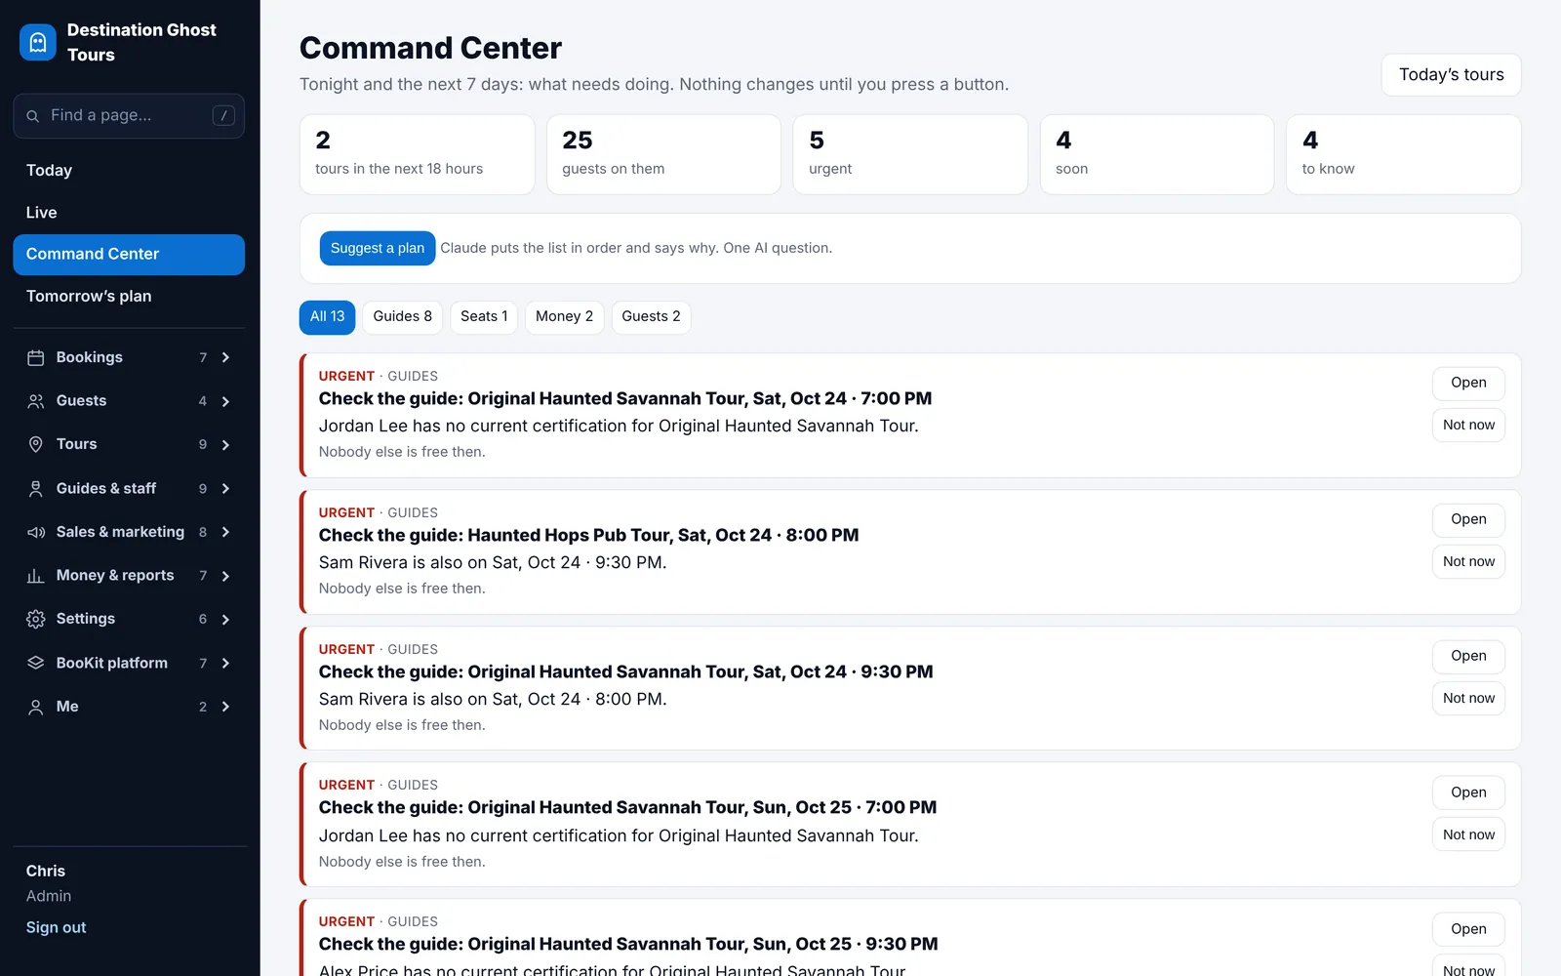Expand the Money & reports chevron
1561x976 pixels.
[225, 576]
